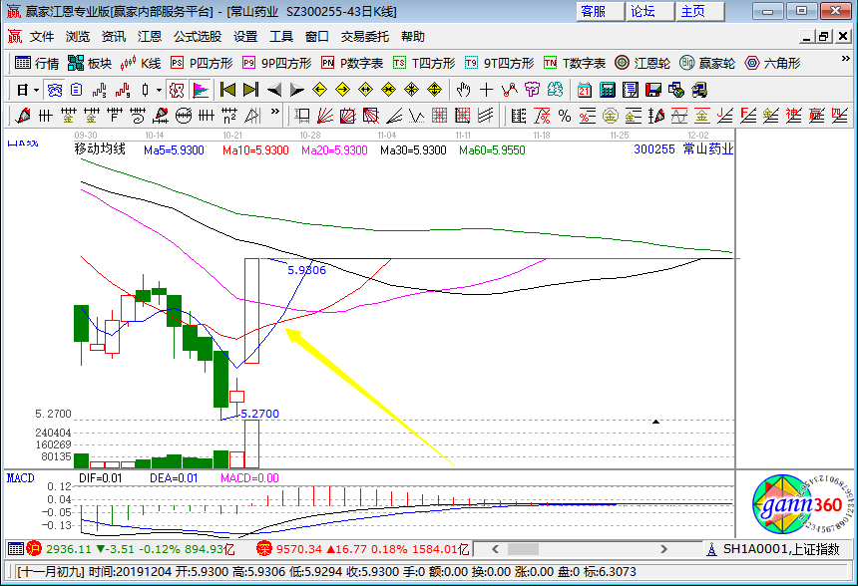Jump to first bar with olive arrow
The width and height of the screenshot is (858, 586).
pos(227,90)
